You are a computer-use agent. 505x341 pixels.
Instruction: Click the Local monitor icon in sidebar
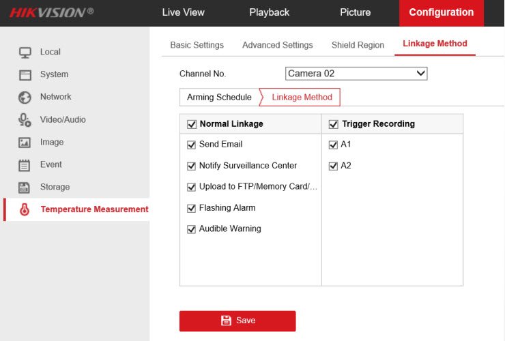pos(25,53)
